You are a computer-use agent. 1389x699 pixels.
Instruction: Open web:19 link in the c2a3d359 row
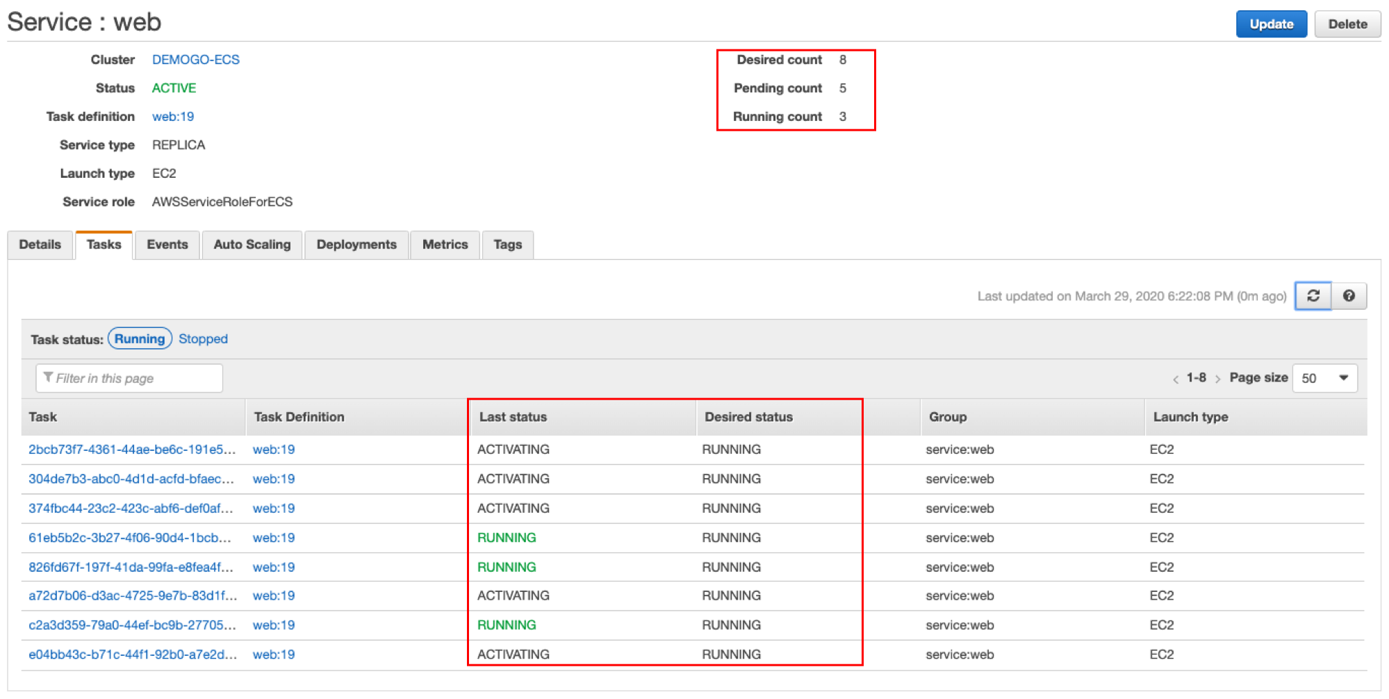click(274, 625)
